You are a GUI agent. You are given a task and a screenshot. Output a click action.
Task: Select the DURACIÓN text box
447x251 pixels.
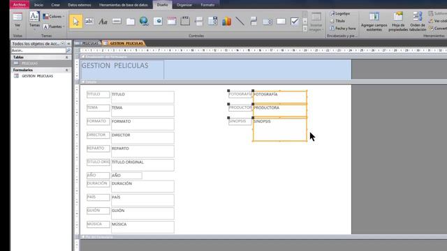coord(142,186)
